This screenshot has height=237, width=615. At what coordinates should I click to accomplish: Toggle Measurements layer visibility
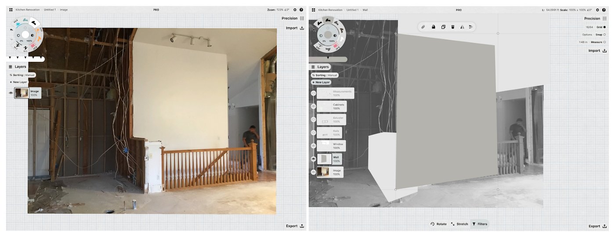pos(314,93)
